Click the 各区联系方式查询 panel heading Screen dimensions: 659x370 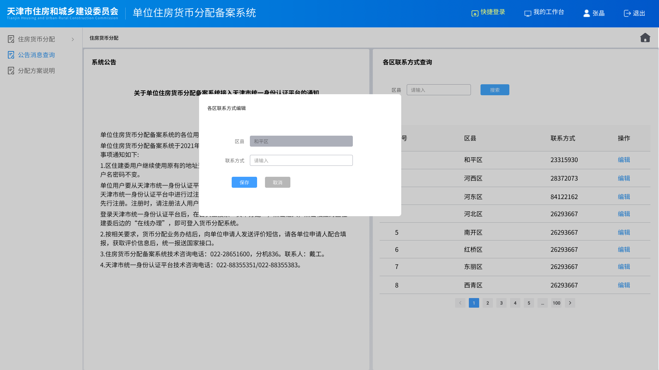click(x=407, y=62)
